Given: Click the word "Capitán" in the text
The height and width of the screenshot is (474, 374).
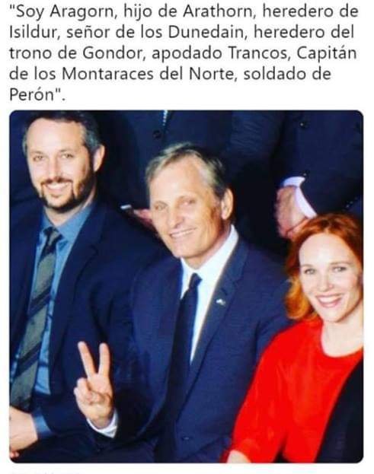Looking at the screenshot, I should click(x=327, y=53).
